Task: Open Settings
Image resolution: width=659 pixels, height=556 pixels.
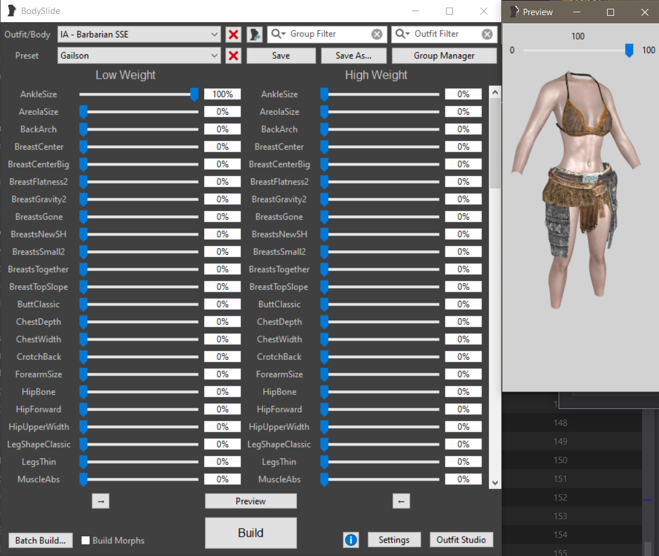Action: 394,540
